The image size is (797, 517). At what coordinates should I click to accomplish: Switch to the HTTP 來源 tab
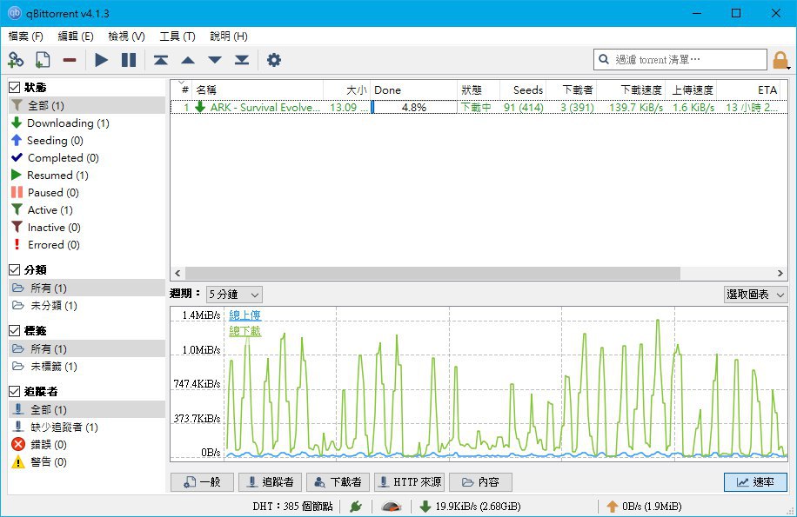pyautogui.click(x=410, y=482)
